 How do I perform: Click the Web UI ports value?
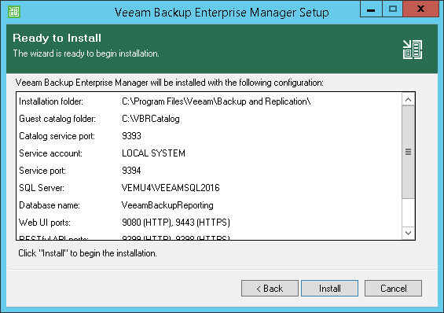(176, 223)
